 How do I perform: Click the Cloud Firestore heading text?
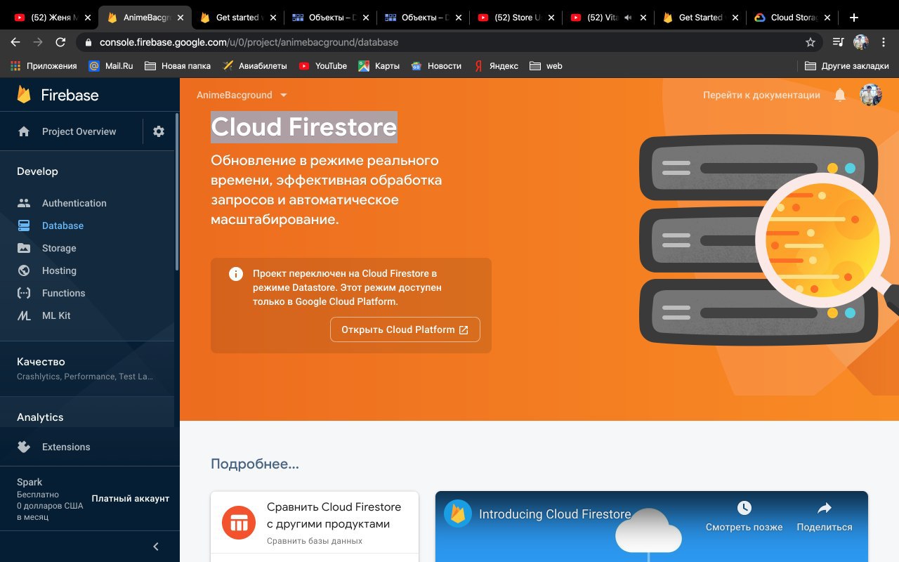(304, 127)
